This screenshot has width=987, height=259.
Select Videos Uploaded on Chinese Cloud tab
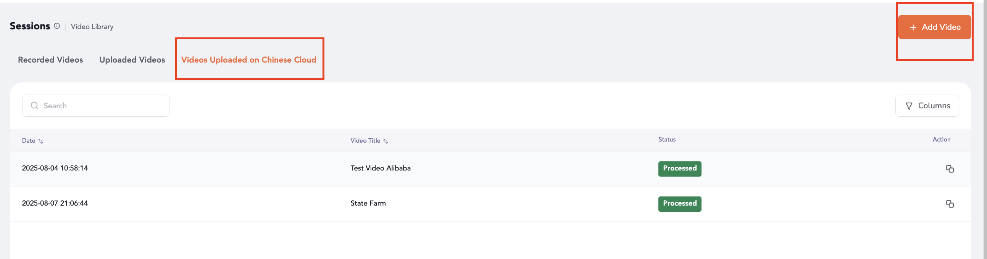[249, 60]
